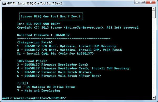Click the boxed 'Icaros BSSQ One Tool Box 7 Dev.2' header

coord(51,16)
